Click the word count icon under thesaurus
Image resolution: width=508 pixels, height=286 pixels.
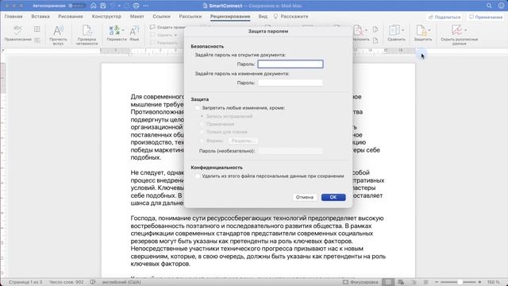click(37, 41)
